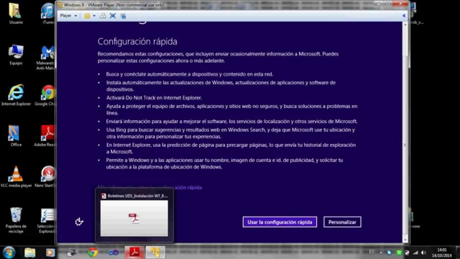Open the Windows Start button
460x259 pixels.
9,252
